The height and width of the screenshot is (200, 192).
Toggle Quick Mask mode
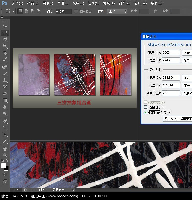[x=5, y=175]
